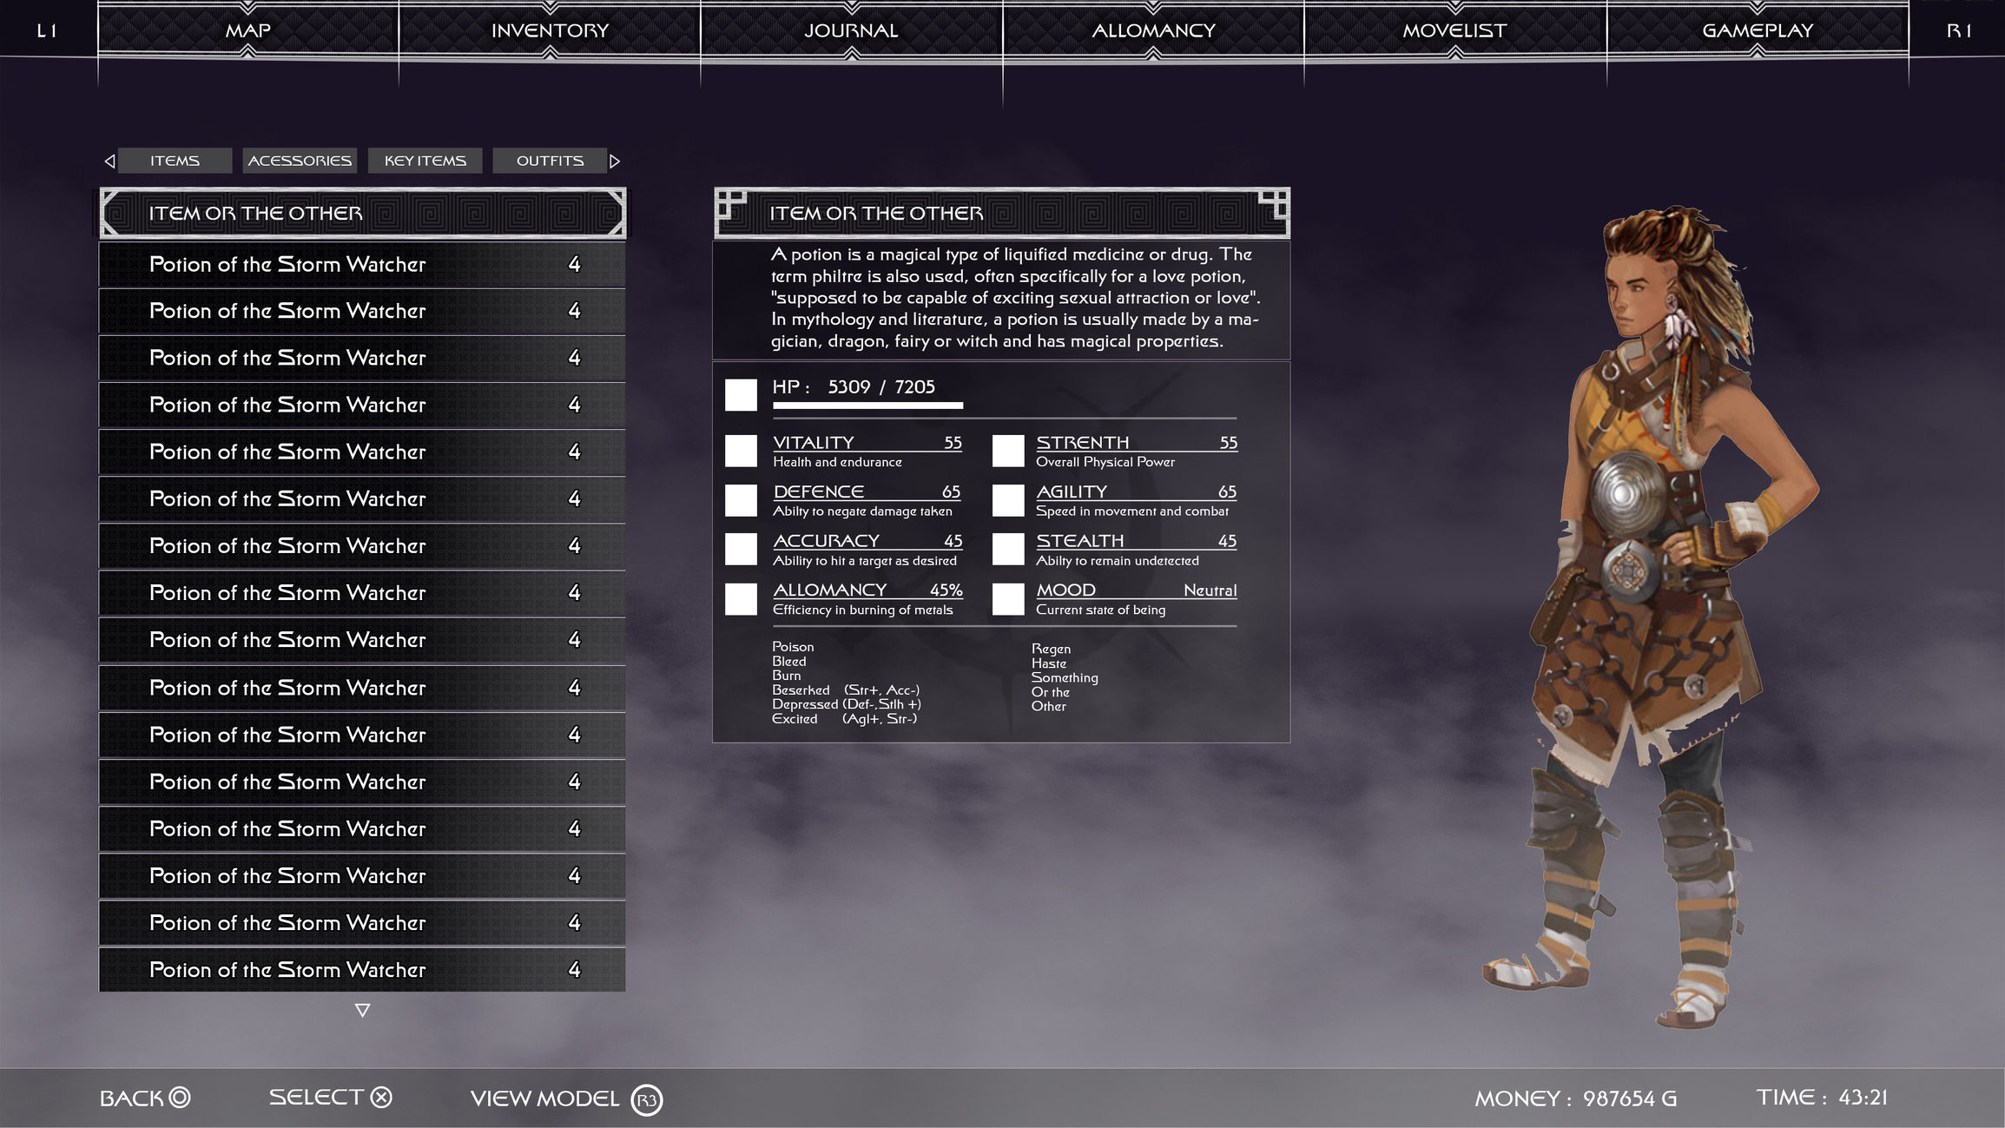Select the KEY ITEMS sub-category

[x=425, y=161]
